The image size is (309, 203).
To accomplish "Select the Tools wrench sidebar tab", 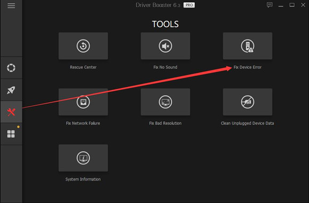I will click(11, 112).
